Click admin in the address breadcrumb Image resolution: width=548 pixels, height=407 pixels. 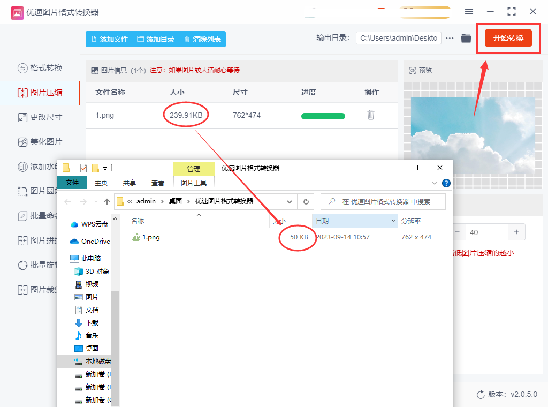click(146, 201)
